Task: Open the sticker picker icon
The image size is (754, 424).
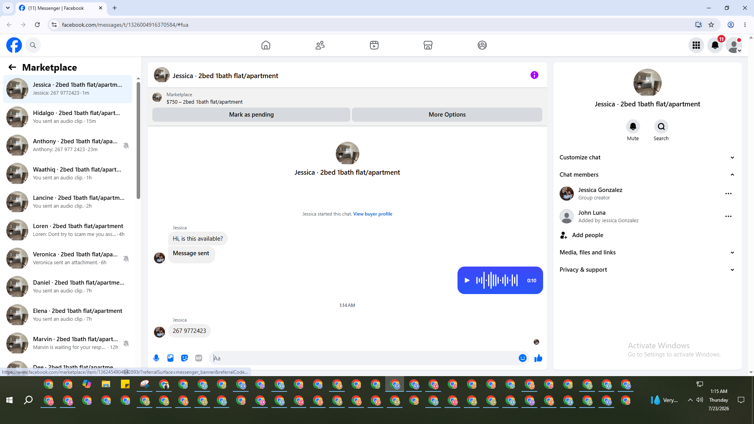Action: tap(185, 358)
